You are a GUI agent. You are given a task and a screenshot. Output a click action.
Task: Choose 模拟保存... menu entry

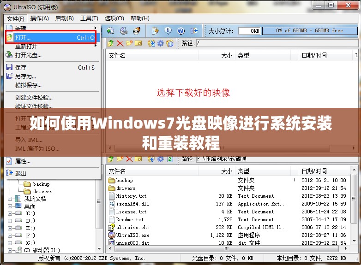pos(53,85)
